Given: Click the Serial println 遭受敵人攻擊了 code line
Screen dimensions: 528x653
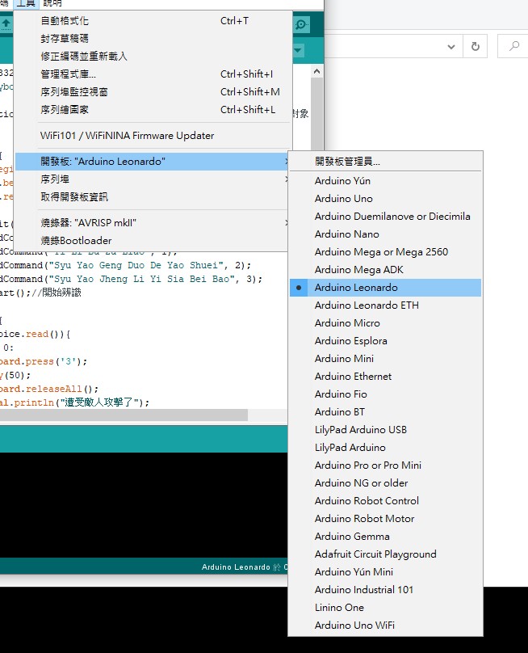Looking at the screenshot, I should pos(75,402).
